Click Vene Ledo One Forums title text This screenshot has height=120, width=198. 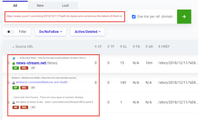pyautogui.click(x=47, y=97)
